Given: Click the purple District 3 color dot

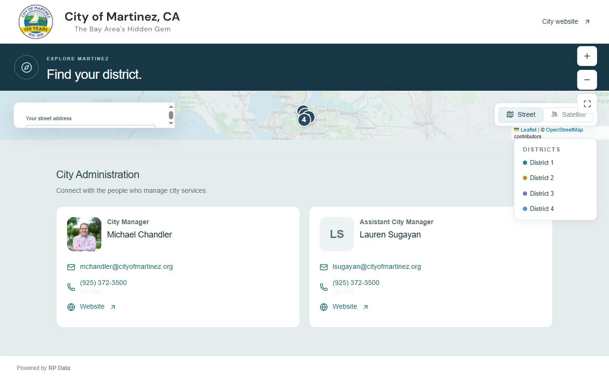Looking at the screenshot, I should pos(525,193).
